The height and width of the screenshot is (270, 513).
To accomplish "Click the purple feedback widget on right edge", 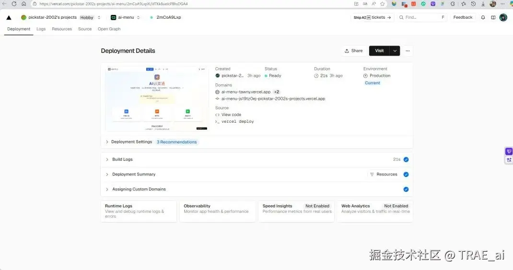I will (x=509, y=151).
